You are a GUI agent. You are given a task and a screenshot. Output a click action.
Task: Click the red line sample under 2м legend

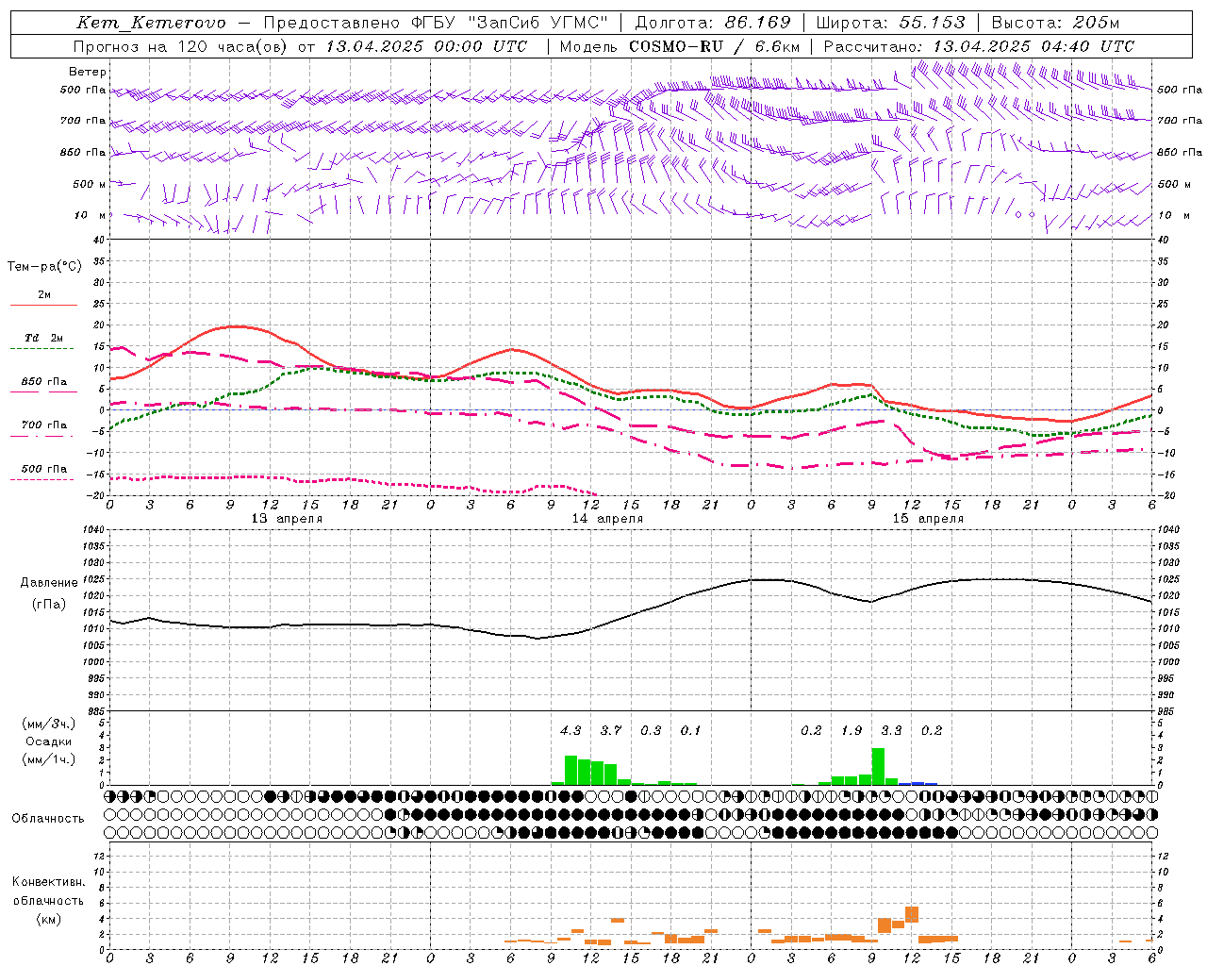pyautogui.click(x=44, y=306)
